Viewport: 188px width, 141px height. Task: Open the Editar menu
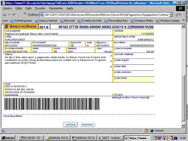[19, 8]
